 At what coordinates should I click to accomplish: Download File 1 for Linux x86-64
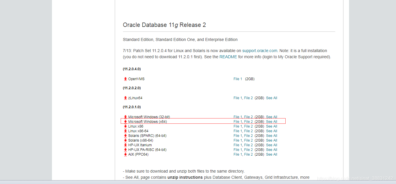238,131
